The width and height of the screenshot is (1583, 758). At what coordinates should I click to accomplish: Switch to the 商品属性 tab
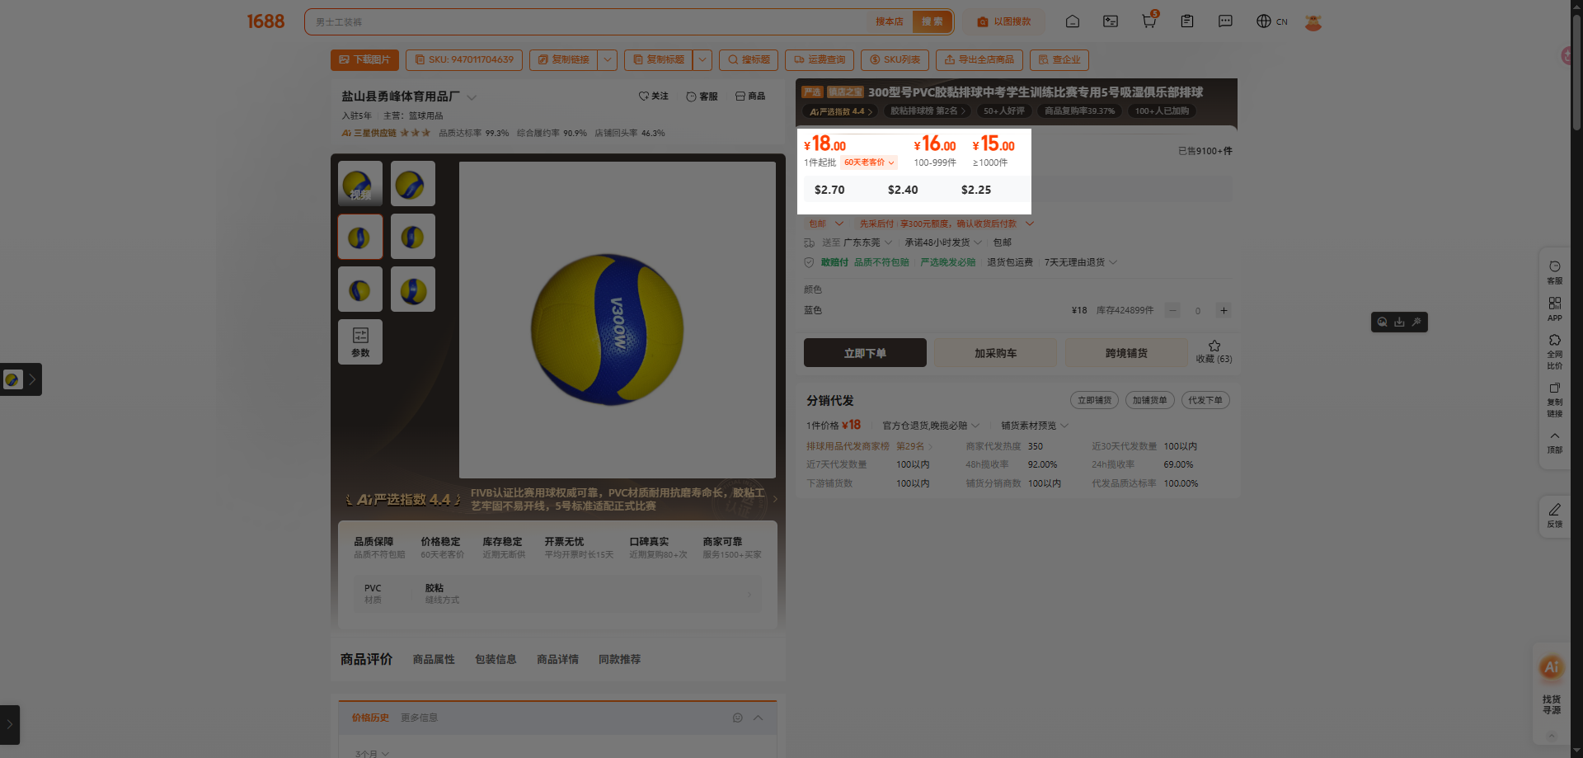(x=434, y=659)
